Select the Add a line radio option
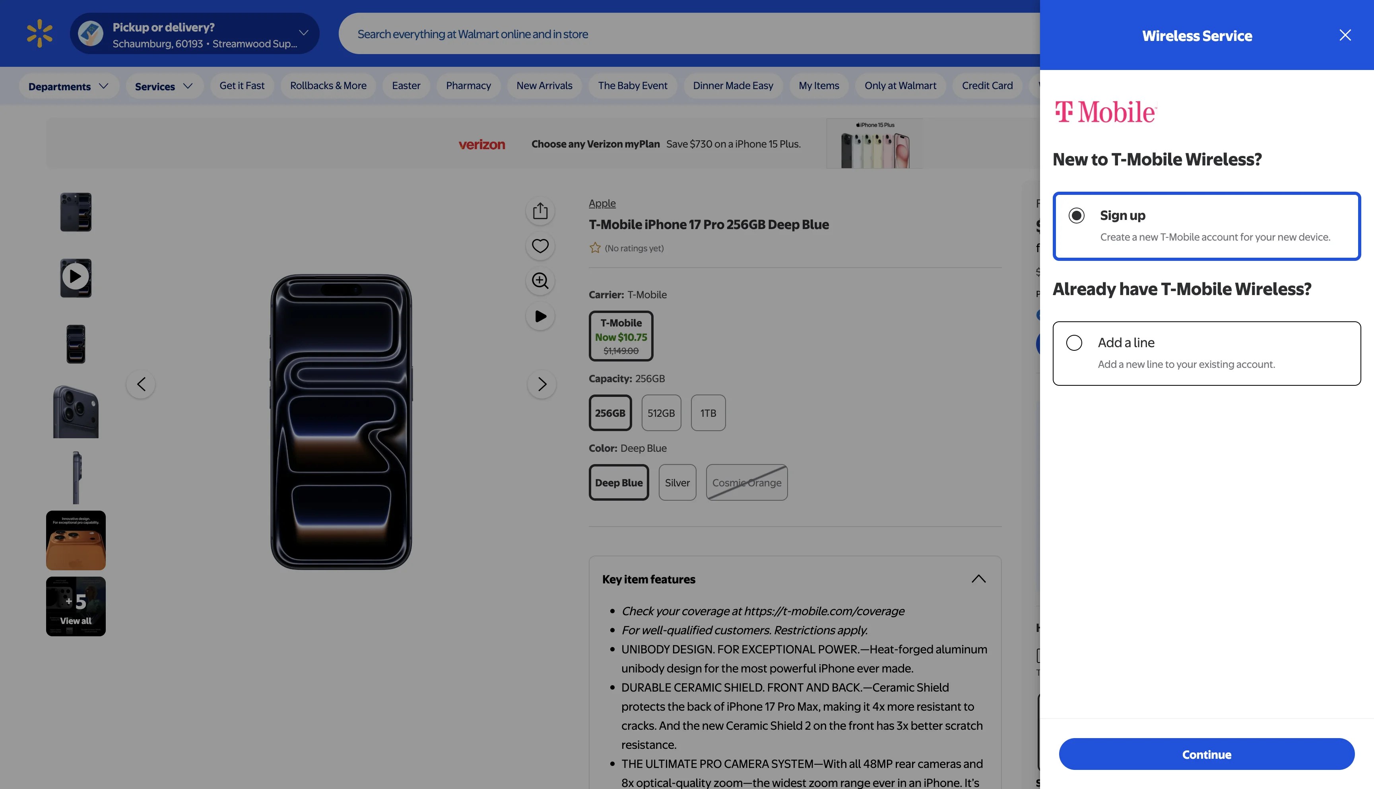This screenshot has width=1374, height=789. tap(1074, 342)
